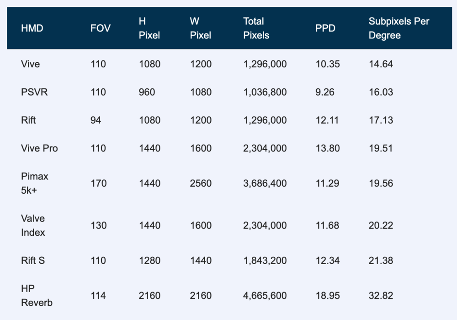Select the Rift row name cell
The width and height of the screenshot is (457, 320).
[x=28, y=120]
